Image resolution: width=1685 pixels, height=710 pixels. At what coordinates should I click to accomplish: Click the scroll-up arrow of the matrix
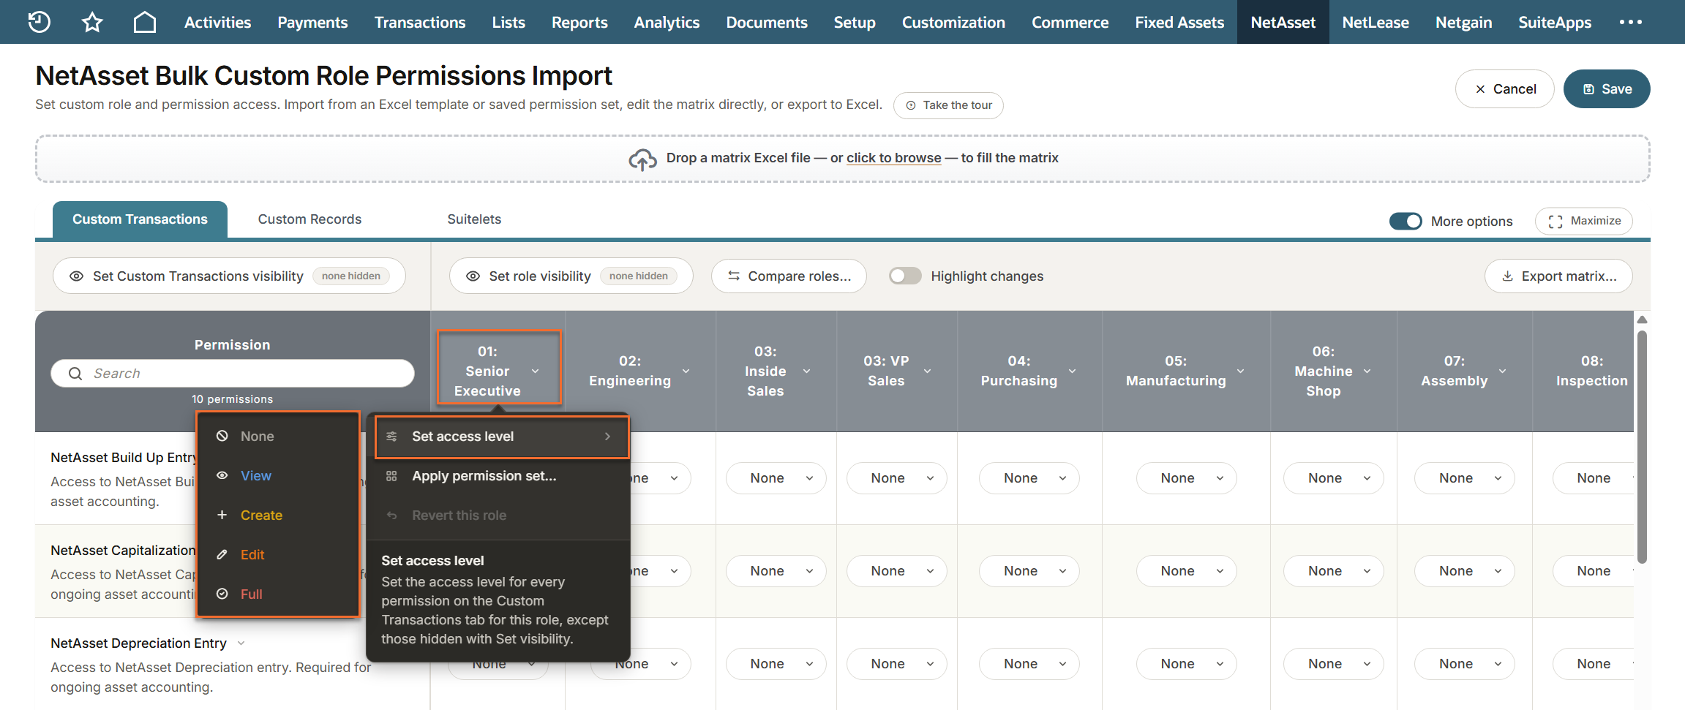1642,320
